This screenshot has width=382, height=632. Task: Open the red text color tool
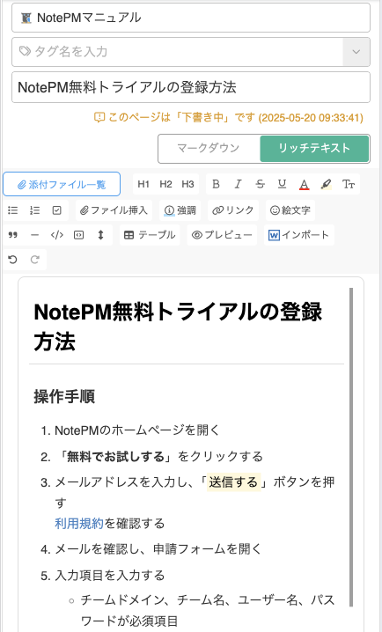pyautogui.click(x=305, y=184)
